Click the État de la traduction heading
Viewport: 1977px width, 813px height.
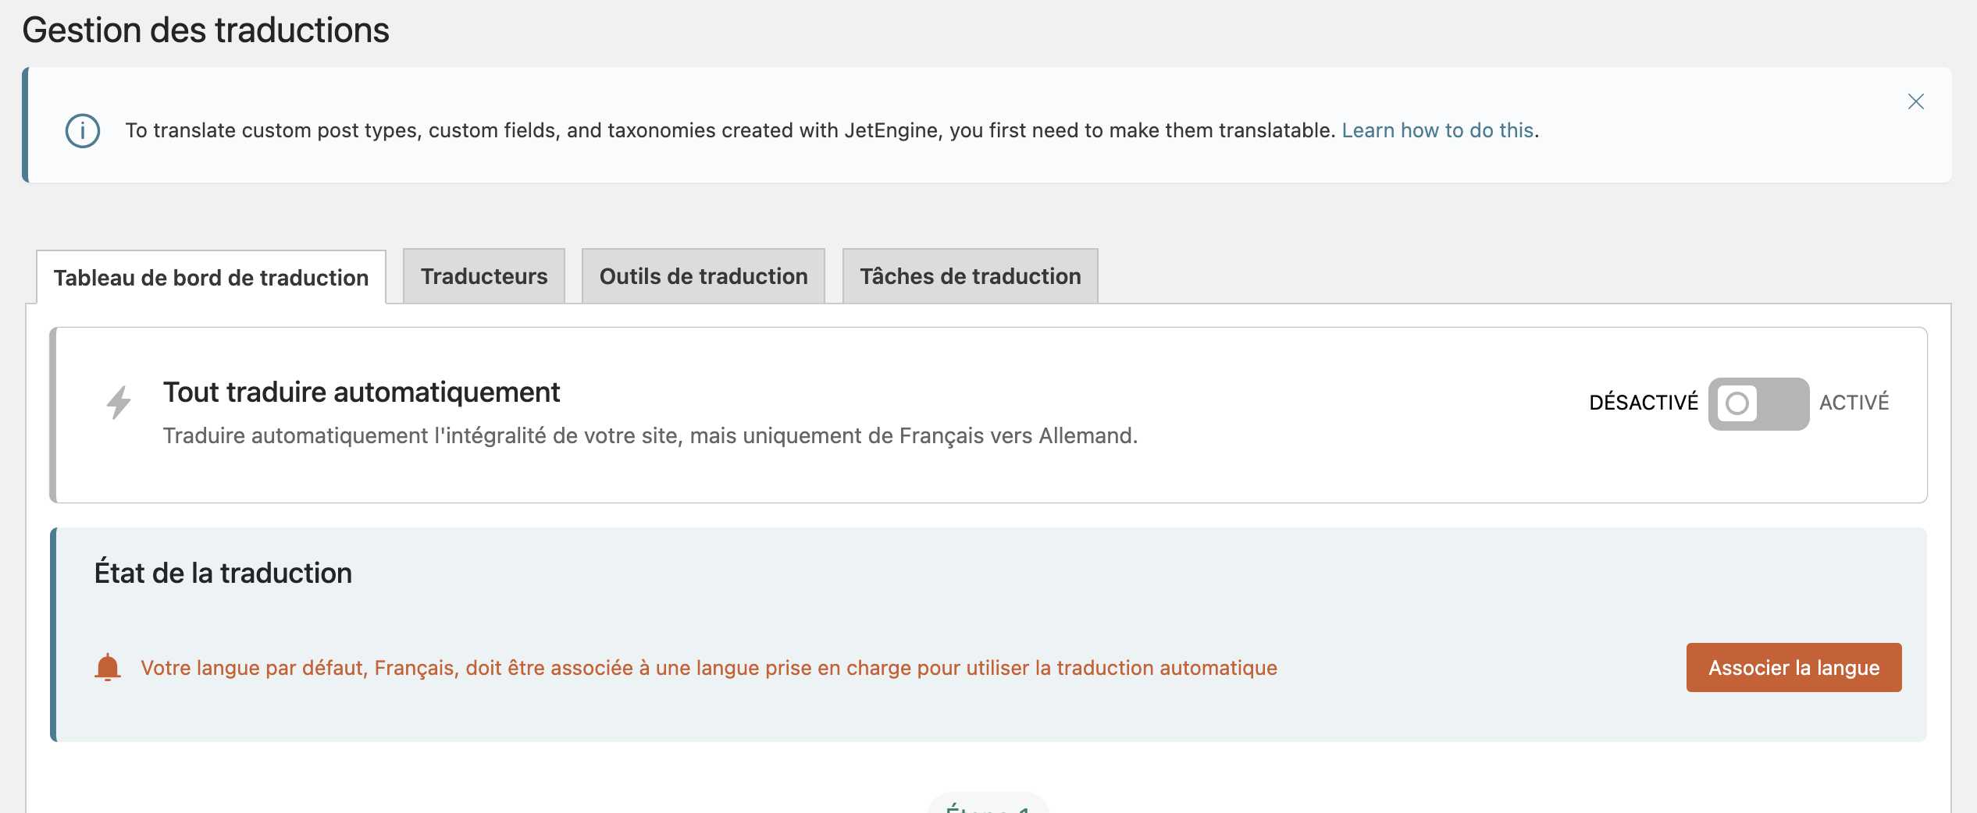(223, 573)
